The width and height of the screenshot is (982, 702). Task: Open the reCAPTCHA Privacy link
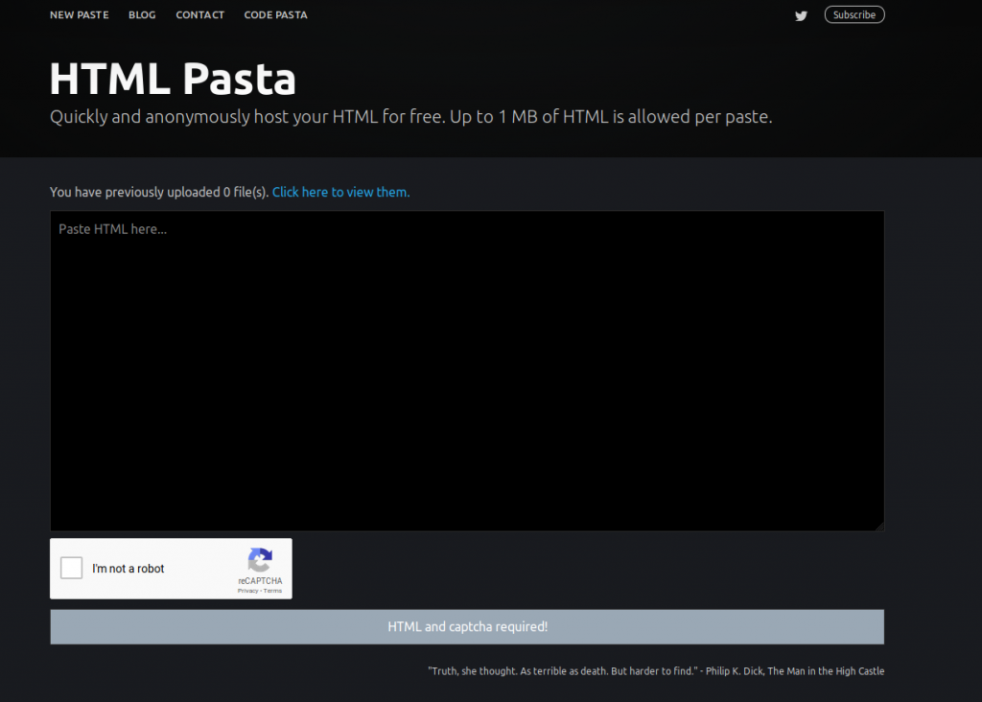pyautogui.click(x=247, y=591)
